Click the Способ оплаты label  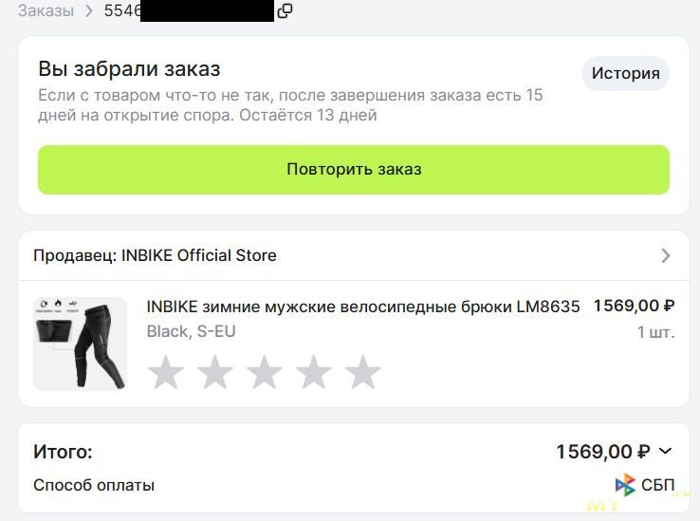point(94,485)
